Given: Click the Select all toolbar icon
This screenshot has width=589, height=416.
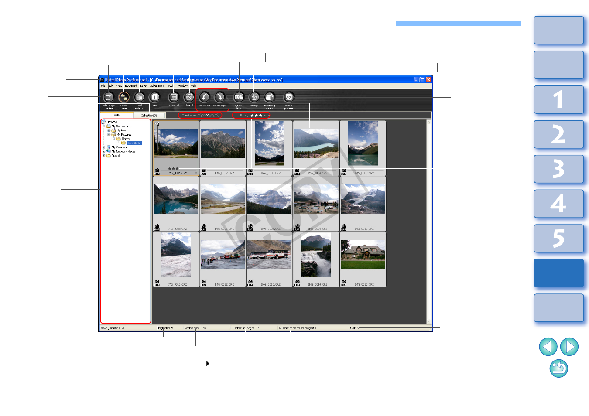Looking at the screenshot, I should pyautogui.click(x=174, y=97).
